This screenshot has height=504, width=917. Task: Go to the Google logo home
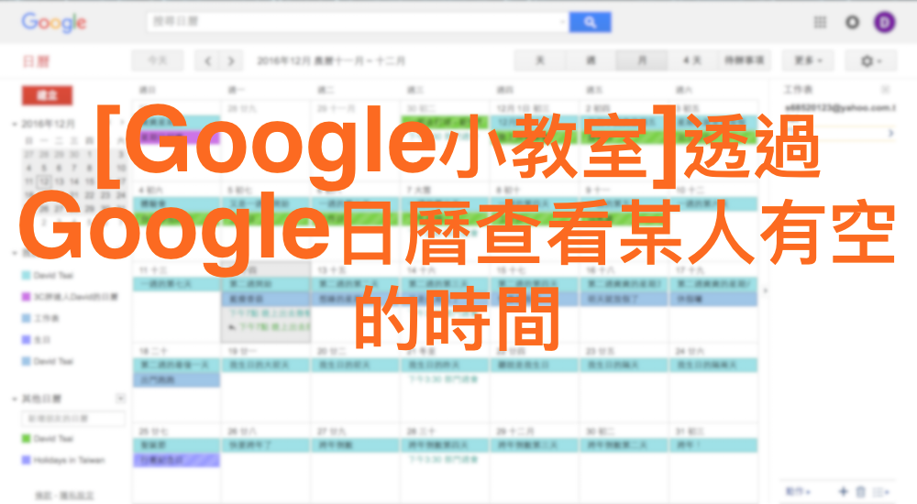(x=54, y=23)
